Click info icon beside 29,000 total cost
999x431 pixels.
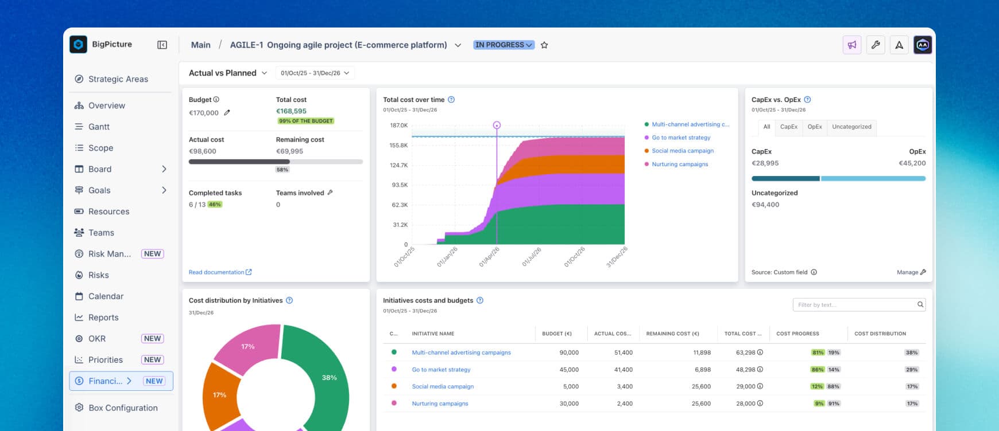click(x=760, y=386)
